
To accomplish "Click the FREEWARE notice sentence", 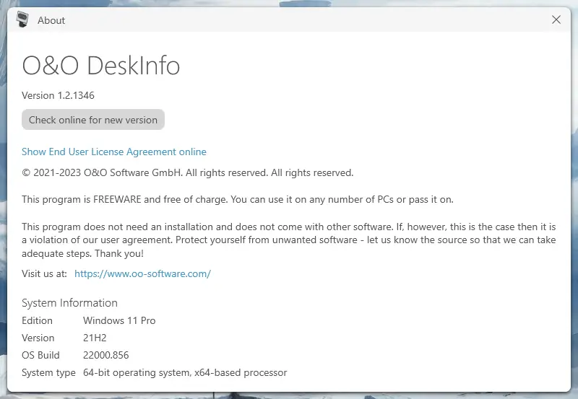I will pos(238,199).
